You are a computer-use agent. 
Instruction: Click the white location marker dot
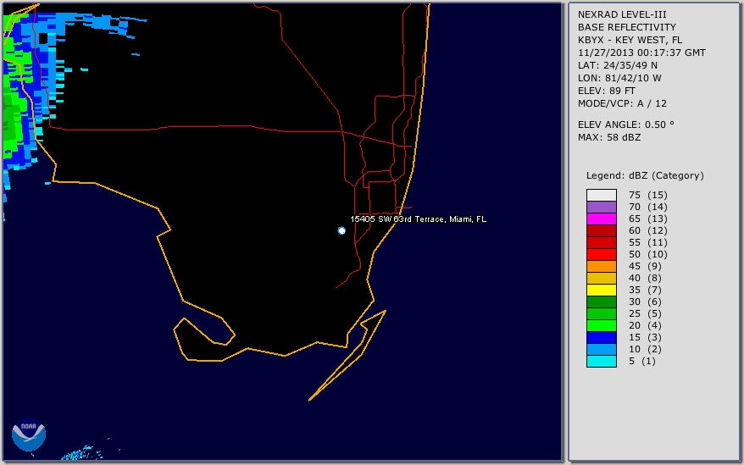(341, 230)
